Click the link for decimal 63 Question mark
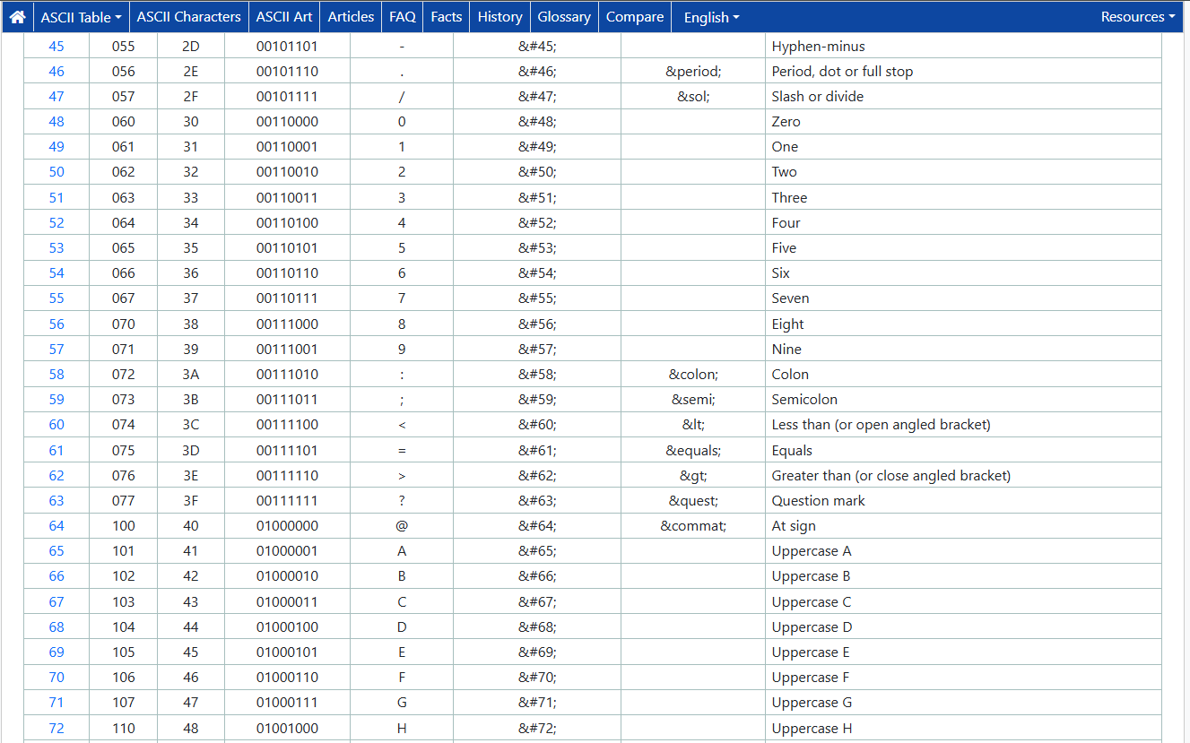The width and height of the screenshot is (1190, 743). click(56, 500)
